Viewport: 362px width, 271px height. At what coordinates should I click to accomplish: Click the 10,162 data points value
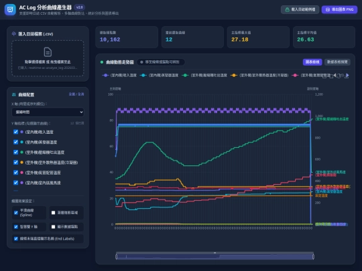[x=110, y=39]
